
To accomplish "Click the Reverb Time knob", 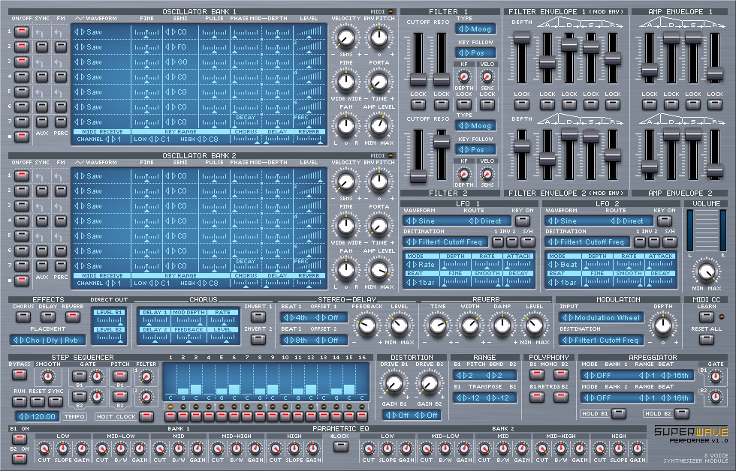I will pyautogui.click(x=437, y=325).
